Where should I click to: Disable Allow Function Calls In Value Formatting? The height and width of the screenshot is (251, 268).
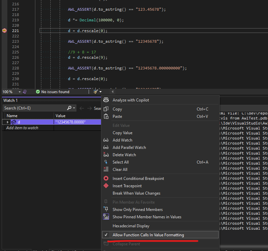[x=148, y=235]
